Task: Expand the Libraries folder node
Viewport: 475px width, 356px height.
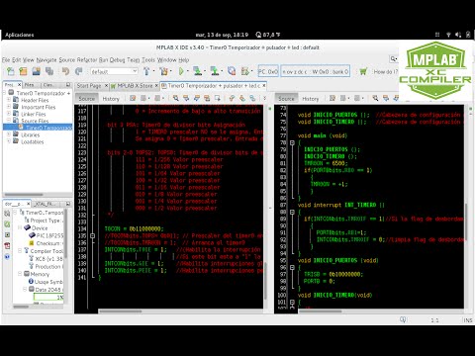Action: (x=9, y=134)
